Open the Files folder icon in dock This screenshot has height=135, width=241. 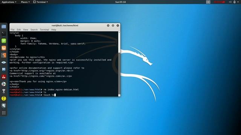(x=4, y=26)
